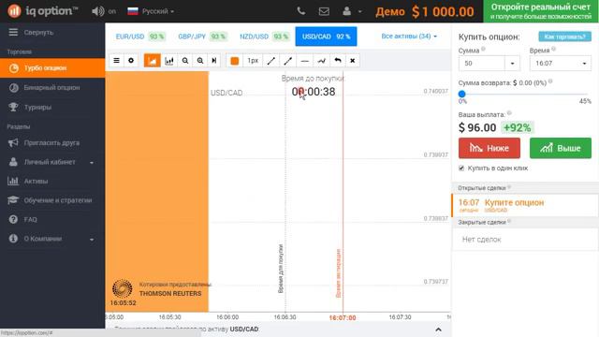
Task: Click the Демо $1 000.00 balance
Action: (x=425, y=11)
